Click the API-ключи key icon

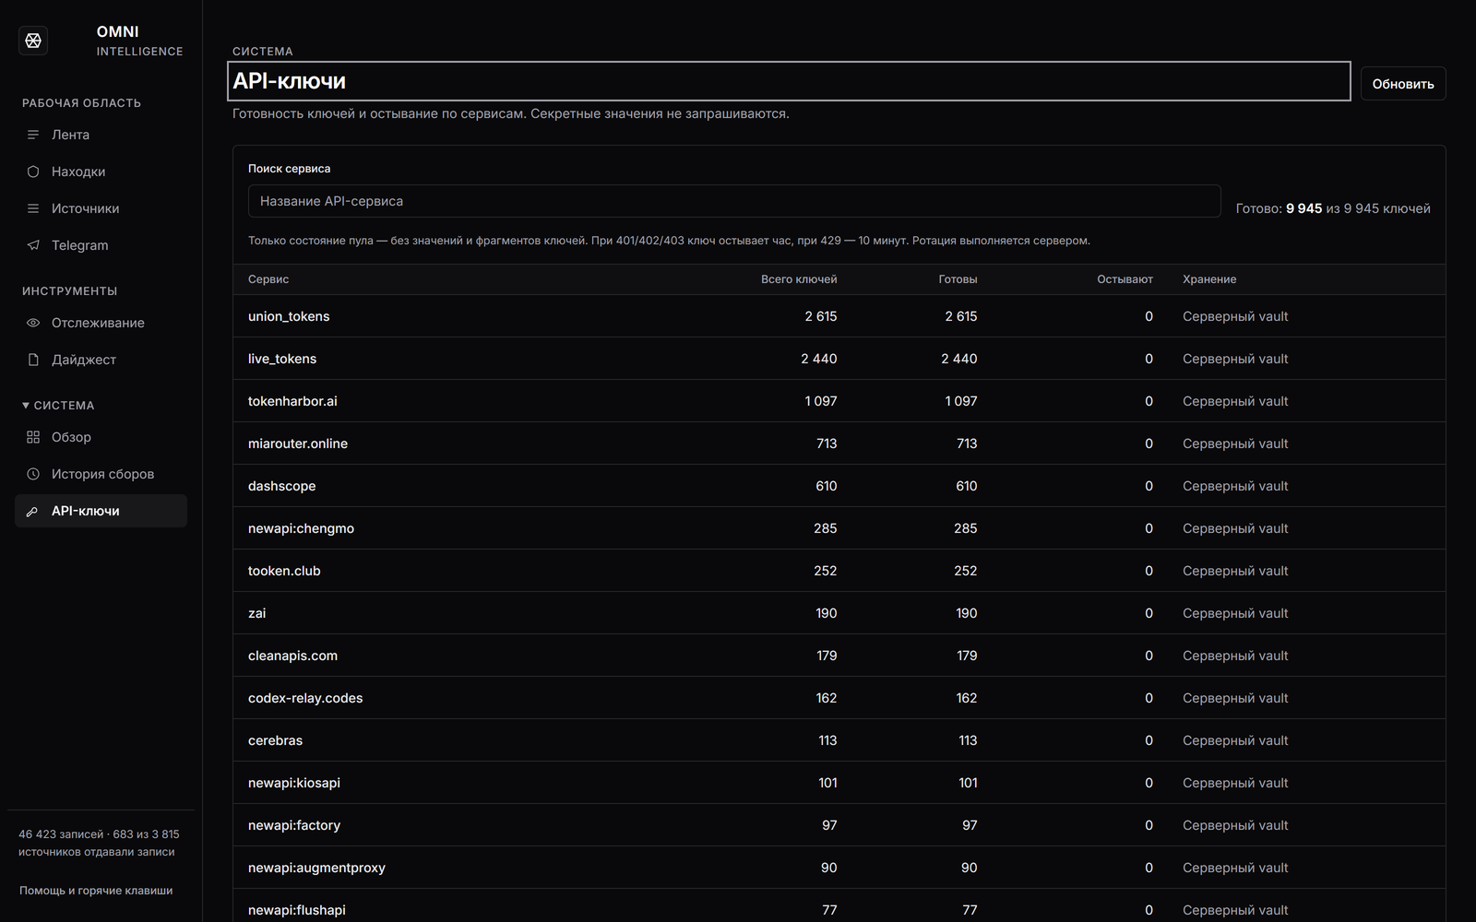click(33, 511)
